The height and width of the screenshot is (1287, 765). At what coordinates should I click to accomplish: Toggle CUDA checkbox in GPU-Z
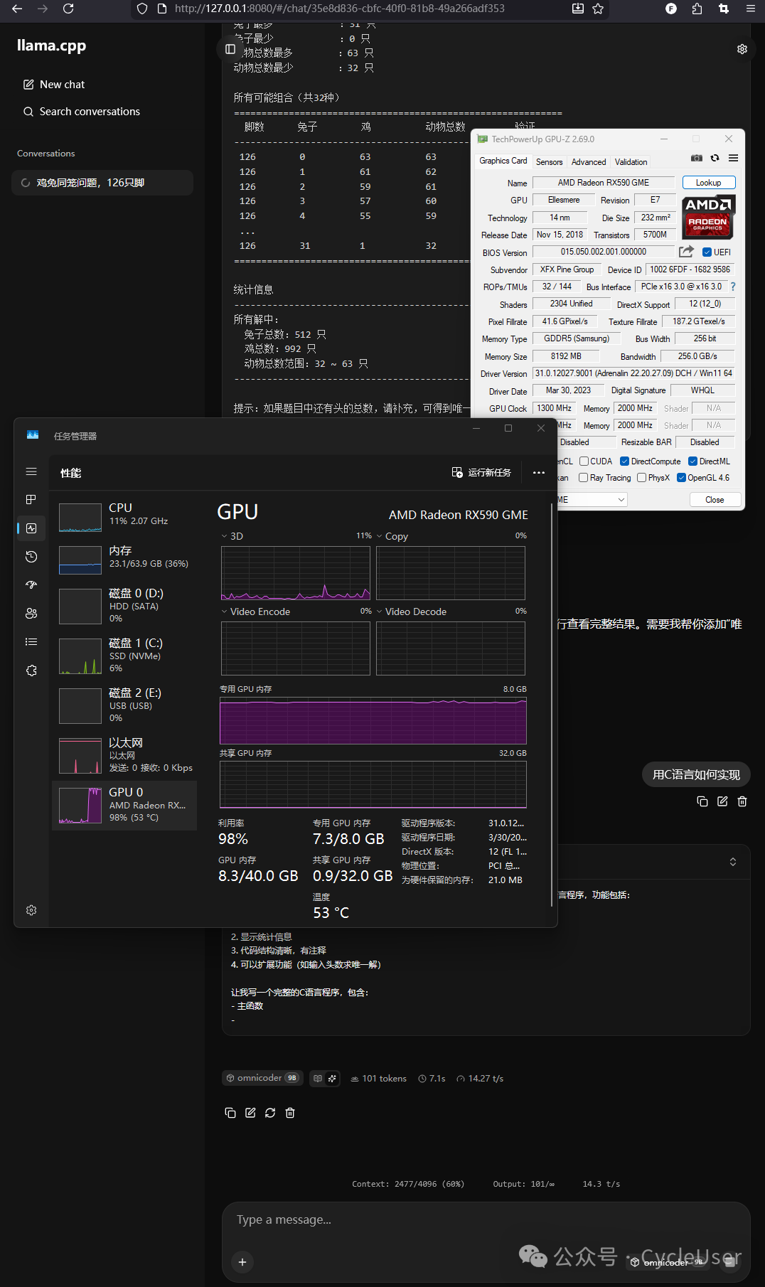[584, 461]
